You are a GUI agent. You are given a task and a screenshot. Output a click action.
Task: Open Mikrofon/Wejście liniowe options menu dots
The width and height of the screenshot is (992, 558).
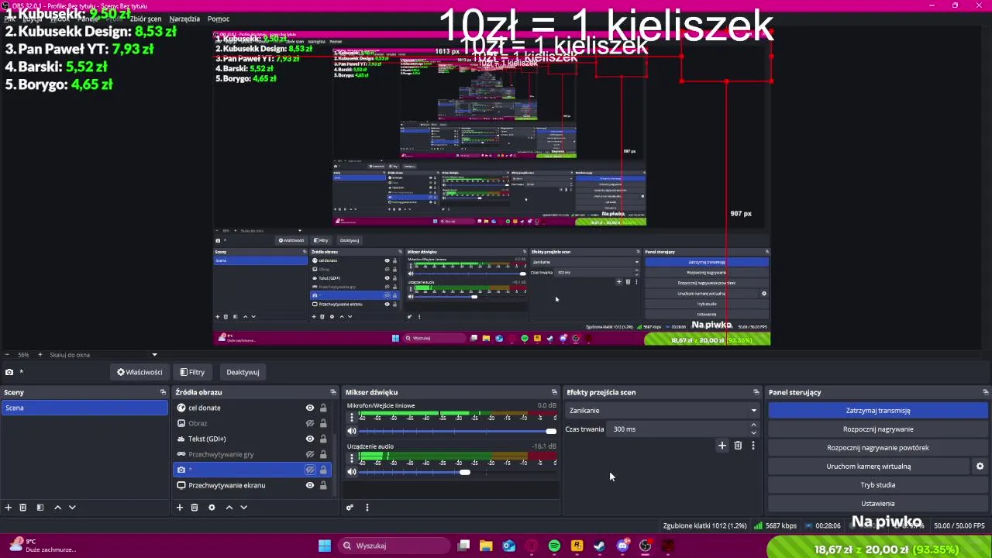351,418
